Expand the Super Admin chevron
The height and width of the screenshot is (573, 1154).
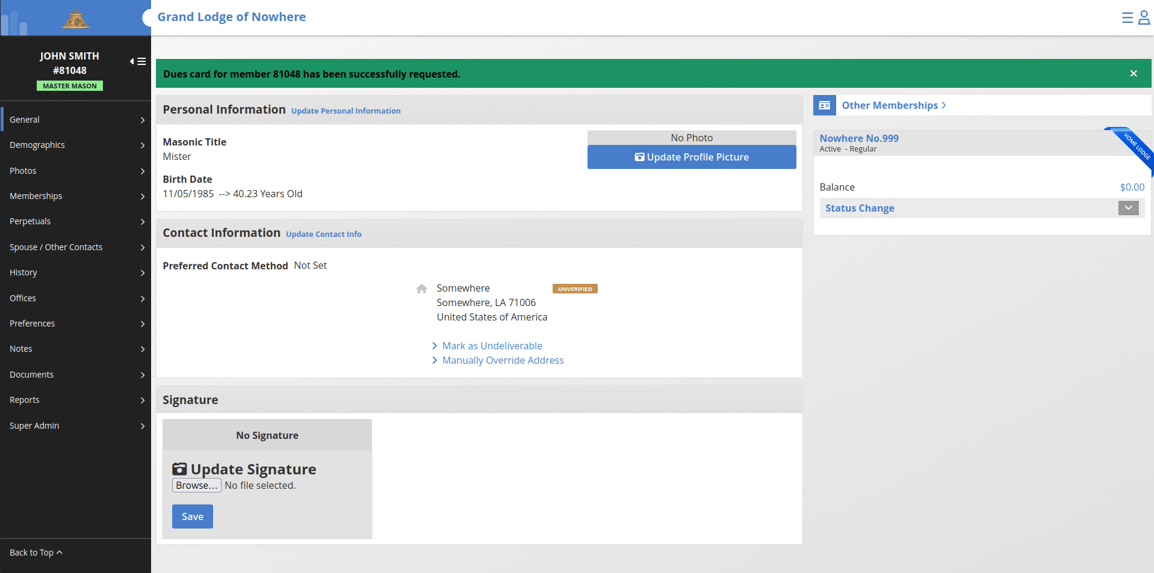pyautogui.click(x=143, y=426)
